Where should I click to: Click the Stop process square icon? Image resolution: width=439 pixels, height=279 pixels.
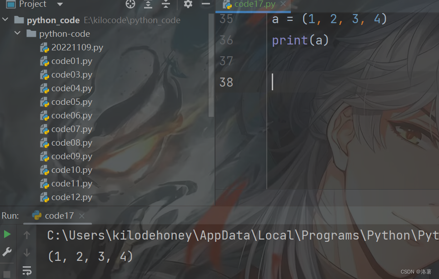[7, 274]
